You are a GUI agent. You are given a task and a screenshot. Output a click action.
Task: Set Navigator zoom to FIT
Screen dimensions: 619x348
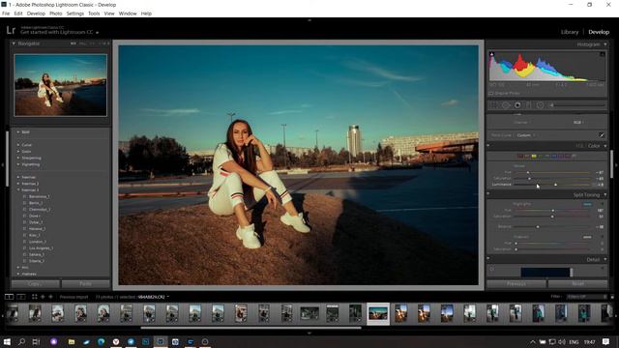coord(74,43)
